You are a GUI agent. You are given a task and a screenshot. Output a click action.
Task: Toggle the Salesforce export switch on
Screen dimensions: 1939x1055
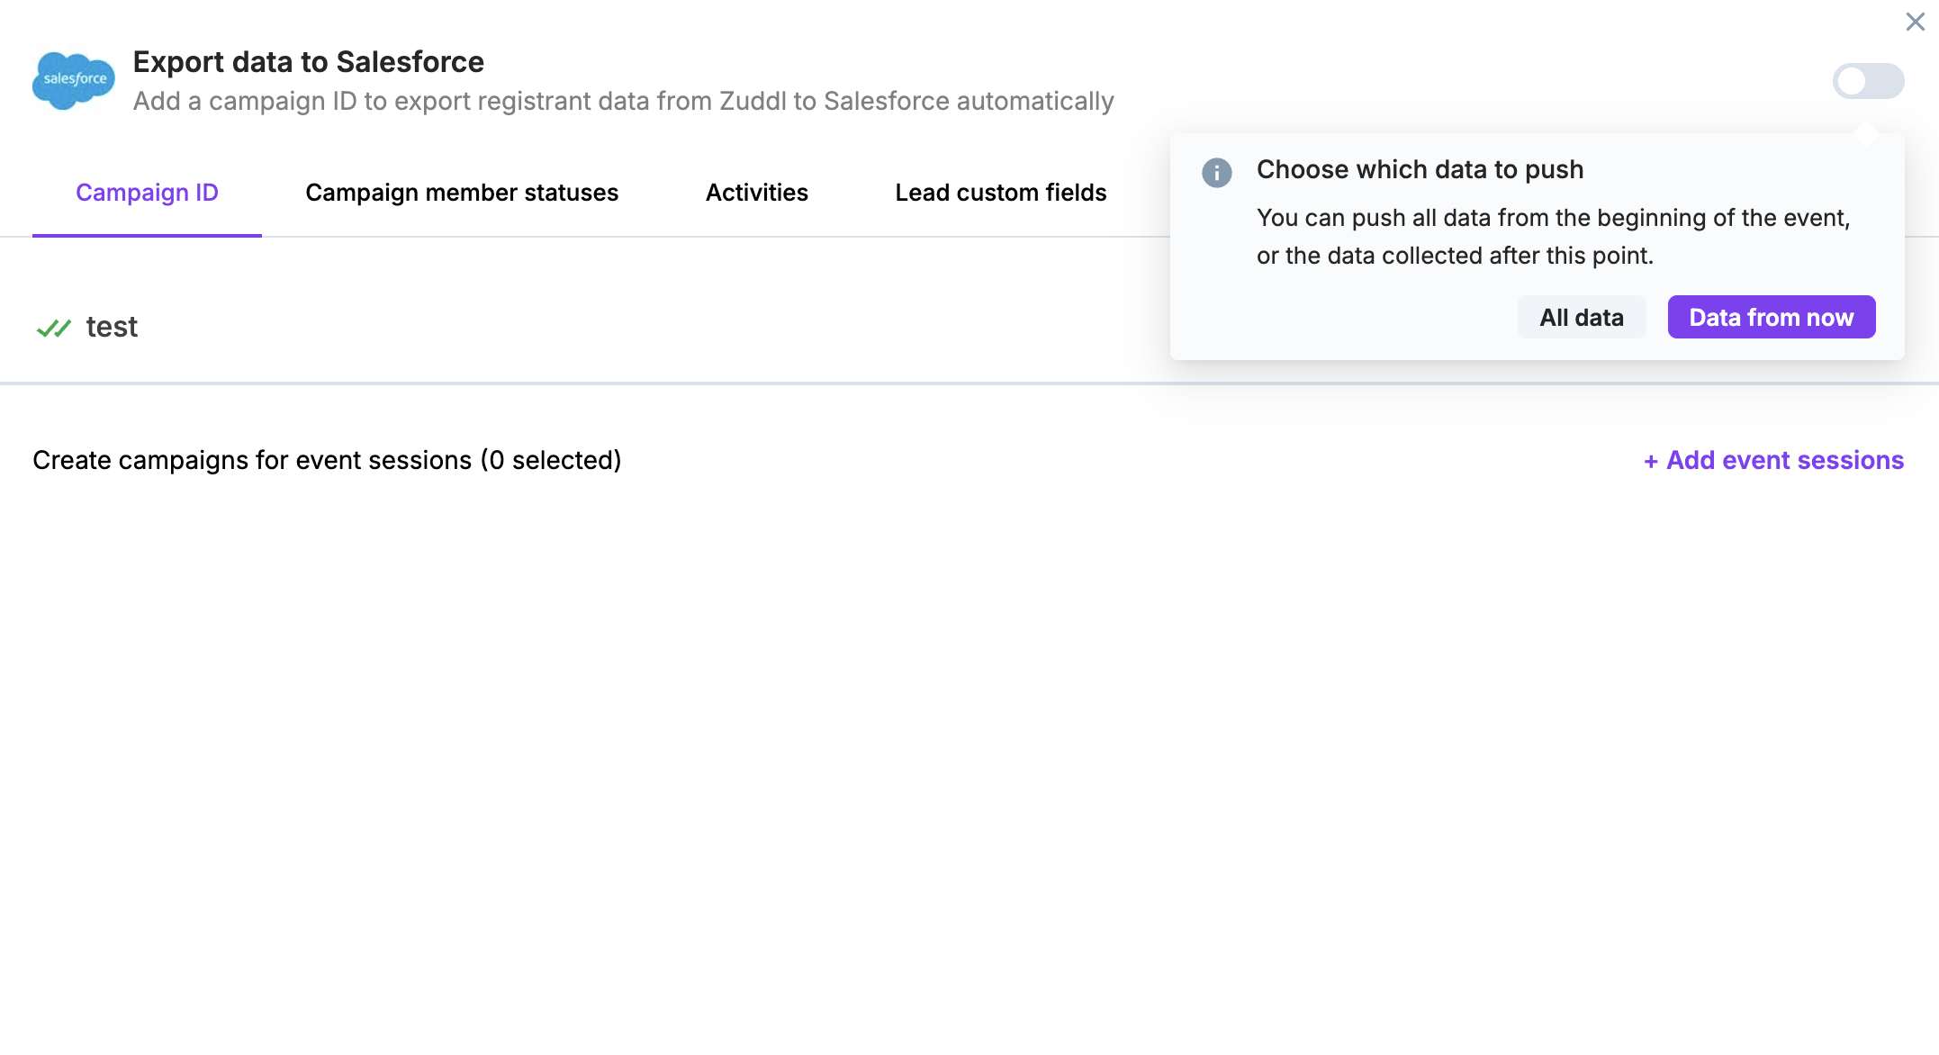[1868, 81]
